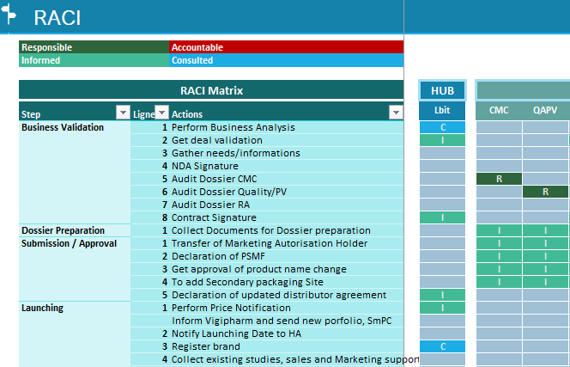Select 'Declaration of PSMF' action
Image resolution: width=570 pixels, height=367 pixels.
pyautogui.click(x=287, y=256)
